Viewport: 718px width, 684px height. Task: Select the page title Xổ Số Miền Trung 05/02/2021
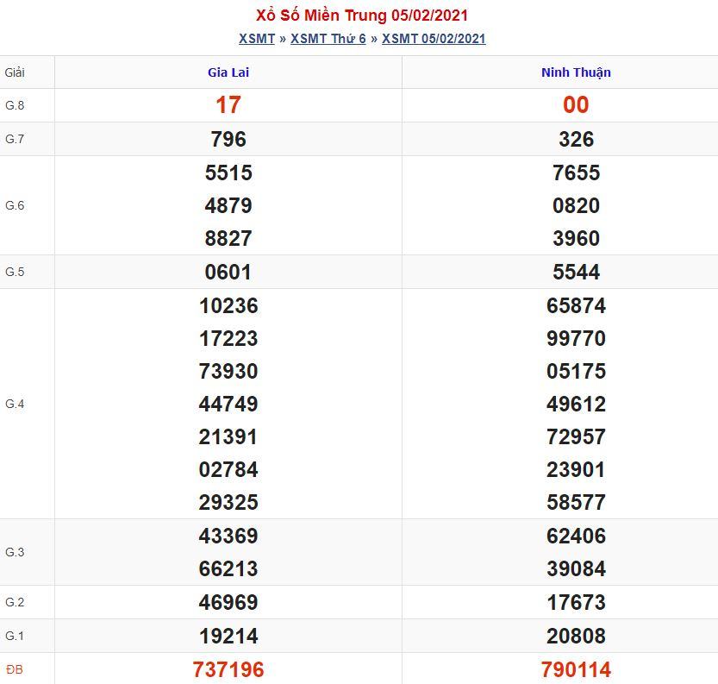click(362, 16)
